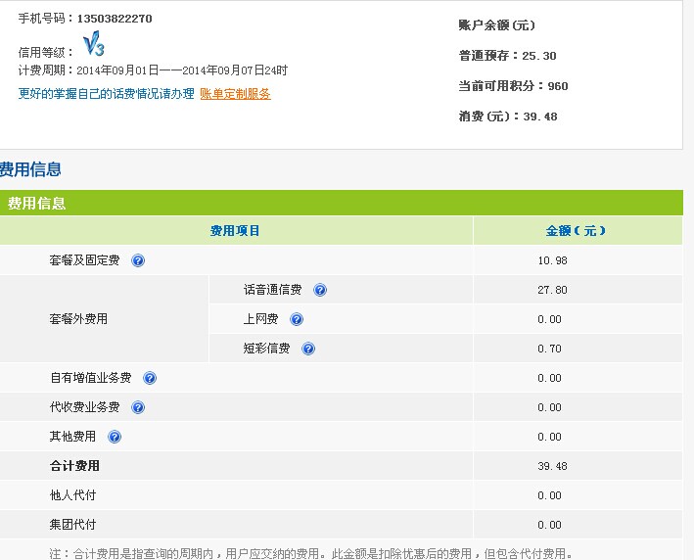The image size is (694, 560).
Task: Click the green 费用信息 section bar
Action: coord(342,203)
